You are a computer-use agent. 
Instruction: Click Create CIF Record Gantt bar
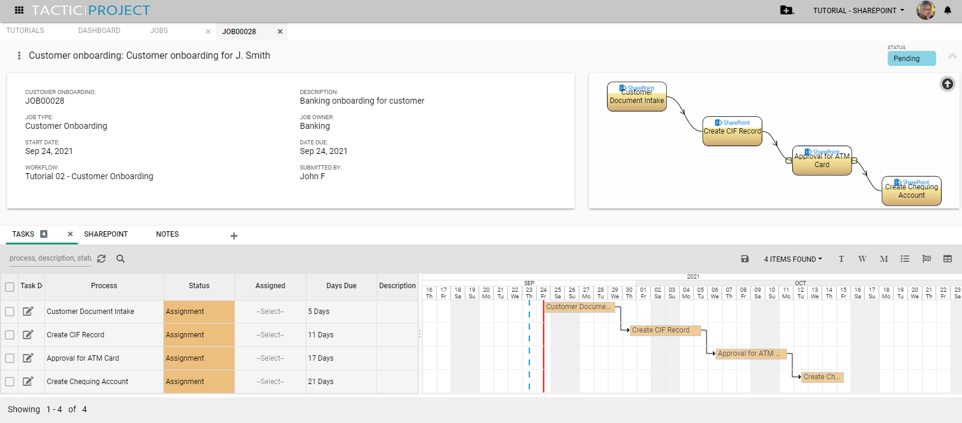[x=665, y=330]
